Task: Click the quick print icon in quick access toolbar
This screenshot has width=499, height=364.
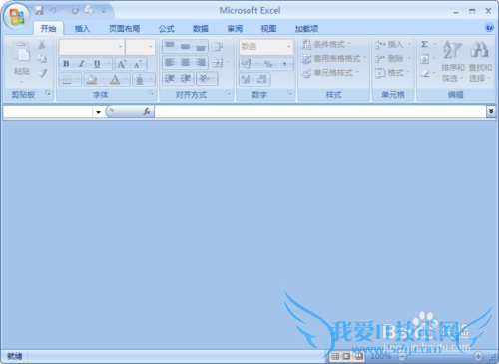Action: click(x=89, y=11)
